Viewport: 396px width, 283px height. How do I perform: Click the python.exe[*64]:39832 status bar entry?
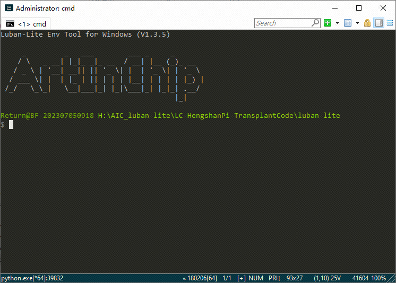point(32,278)
